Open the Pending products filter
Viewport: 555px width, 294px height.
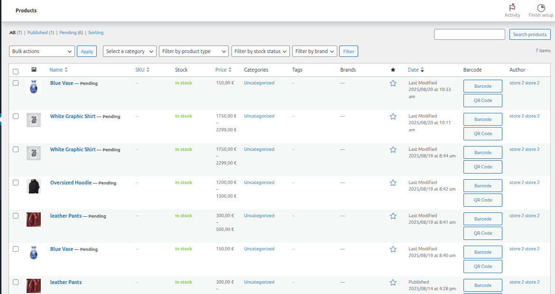(68, 32)
